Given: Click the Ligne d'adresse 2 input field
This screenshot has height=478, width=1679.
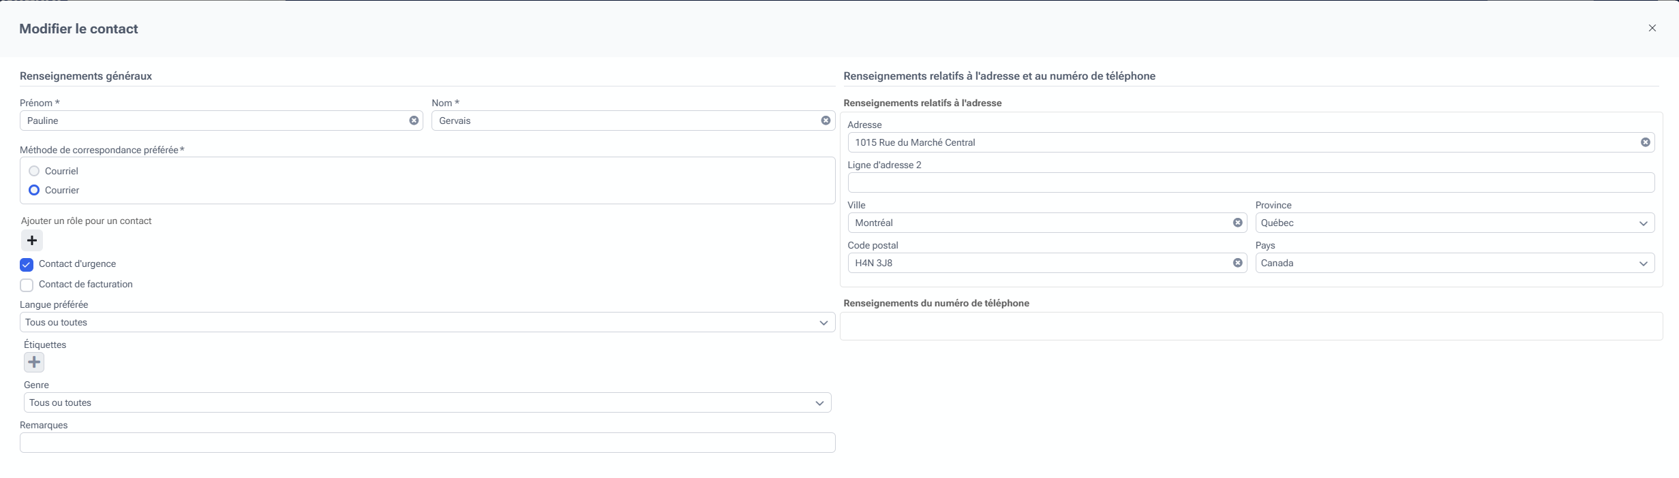Looking at the screenshot, I should click(x=1250, y=182).
